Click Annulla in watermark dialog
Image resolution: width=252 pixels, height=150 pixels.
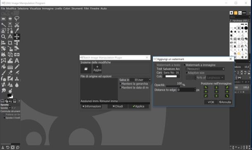(x=225, y=102)
